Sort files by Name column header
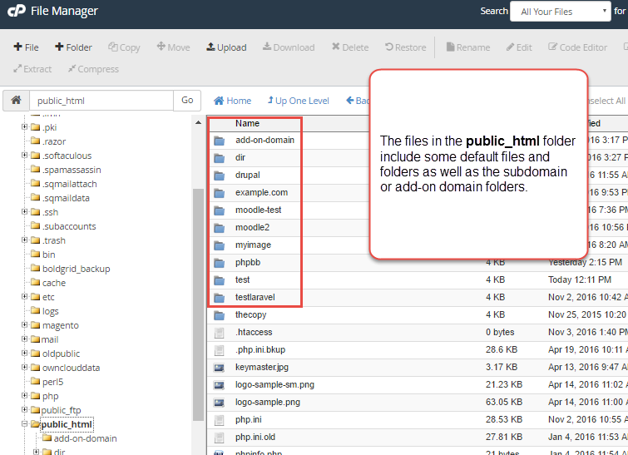 (x=248, y=123)
